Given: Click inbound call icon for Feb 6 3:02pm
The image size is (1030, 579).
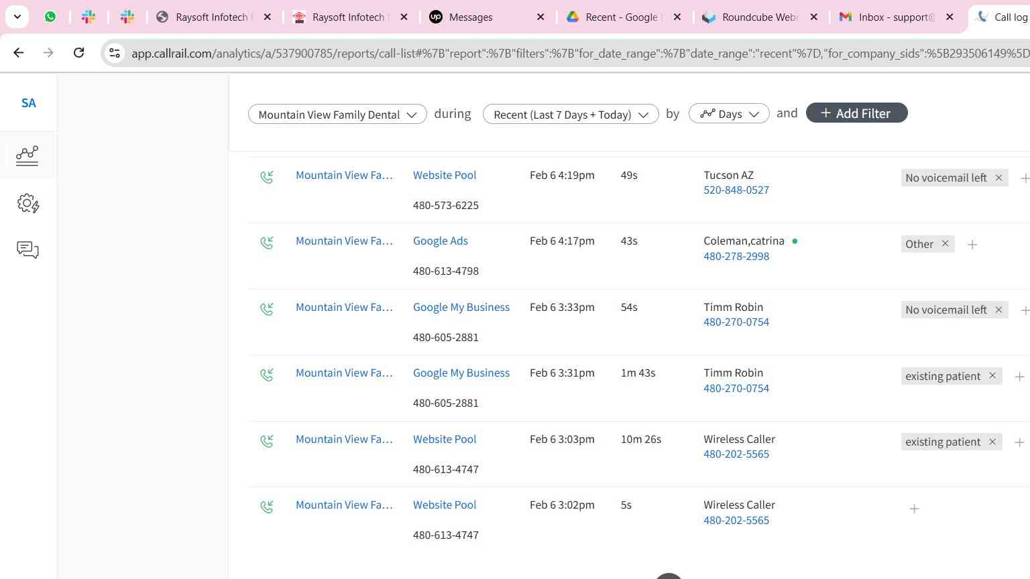Looking at the screenshot, I should [267, 507].
